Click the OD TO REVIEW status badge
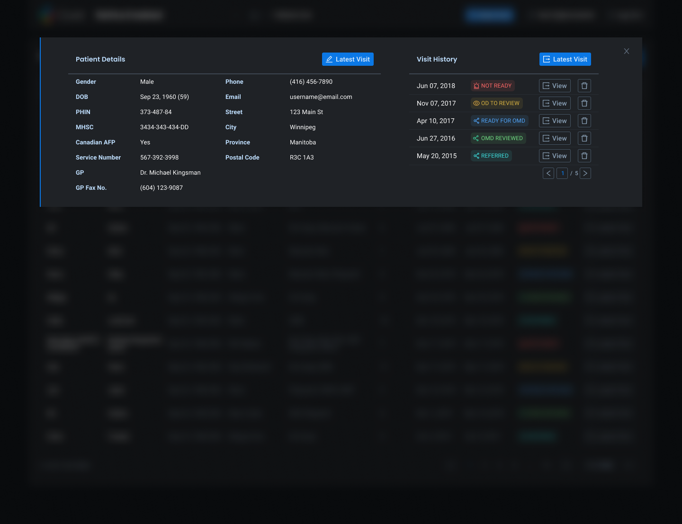Screen dimensions: 682x524 [496, 103]
